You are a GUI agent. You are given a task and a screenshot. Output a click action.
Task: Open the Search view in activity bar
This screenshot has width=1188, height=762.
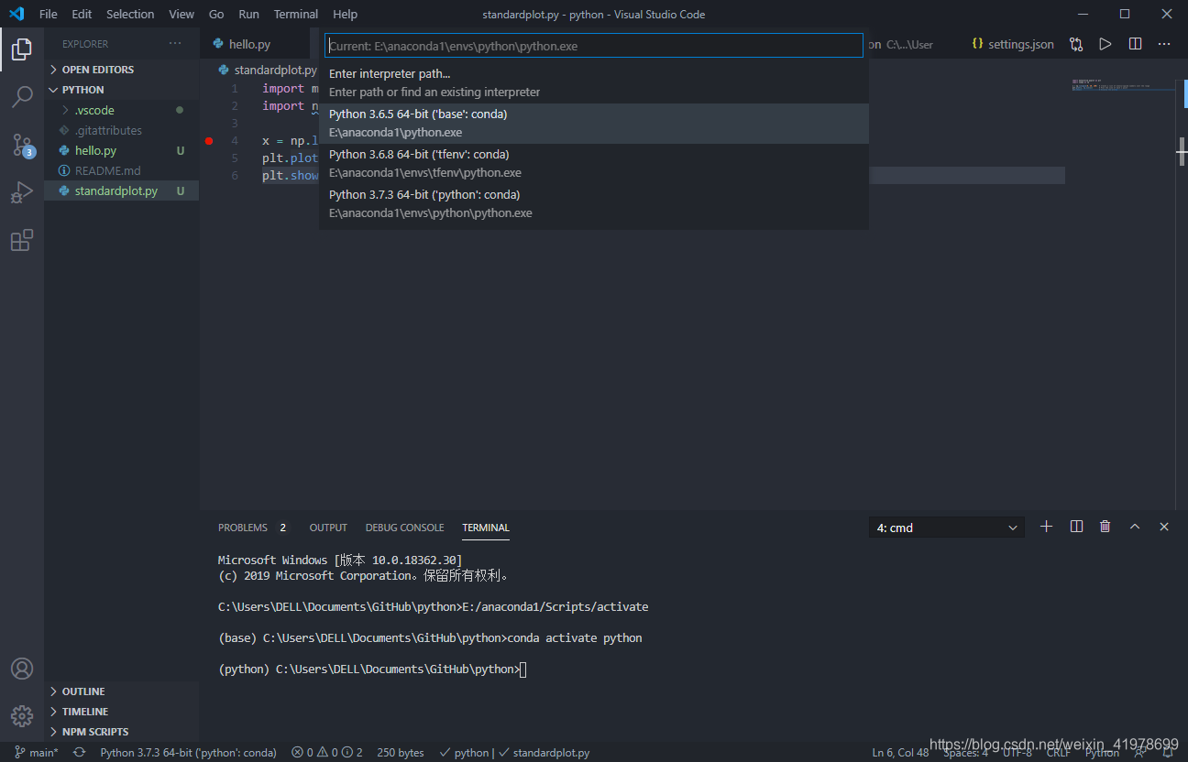pyautogui.click(x=22, y=96)
